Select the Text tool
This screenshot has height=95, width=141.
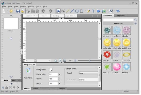[93, 11]
